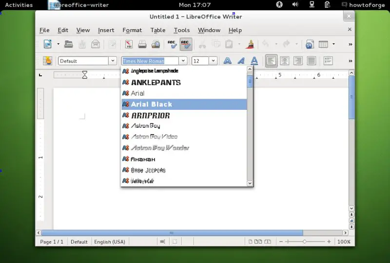390x263 pixels.
Task: Click the font list scroll up arrow
Action: (250, 69)
